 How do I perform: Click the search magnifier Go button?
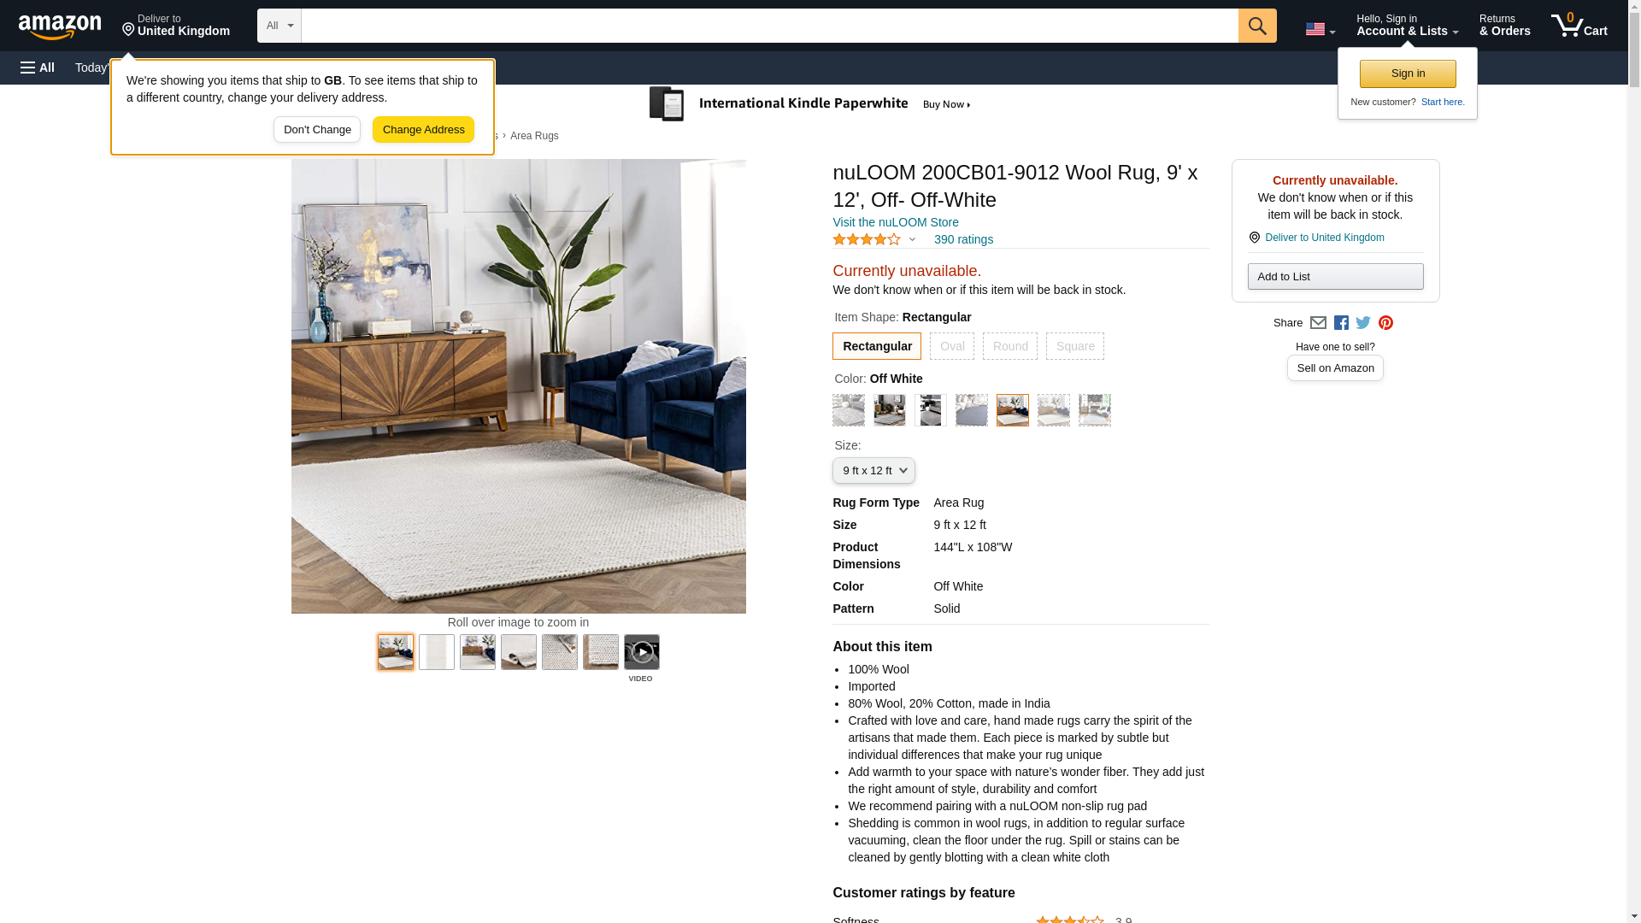pyautogui.click(x=1256, y=26)
